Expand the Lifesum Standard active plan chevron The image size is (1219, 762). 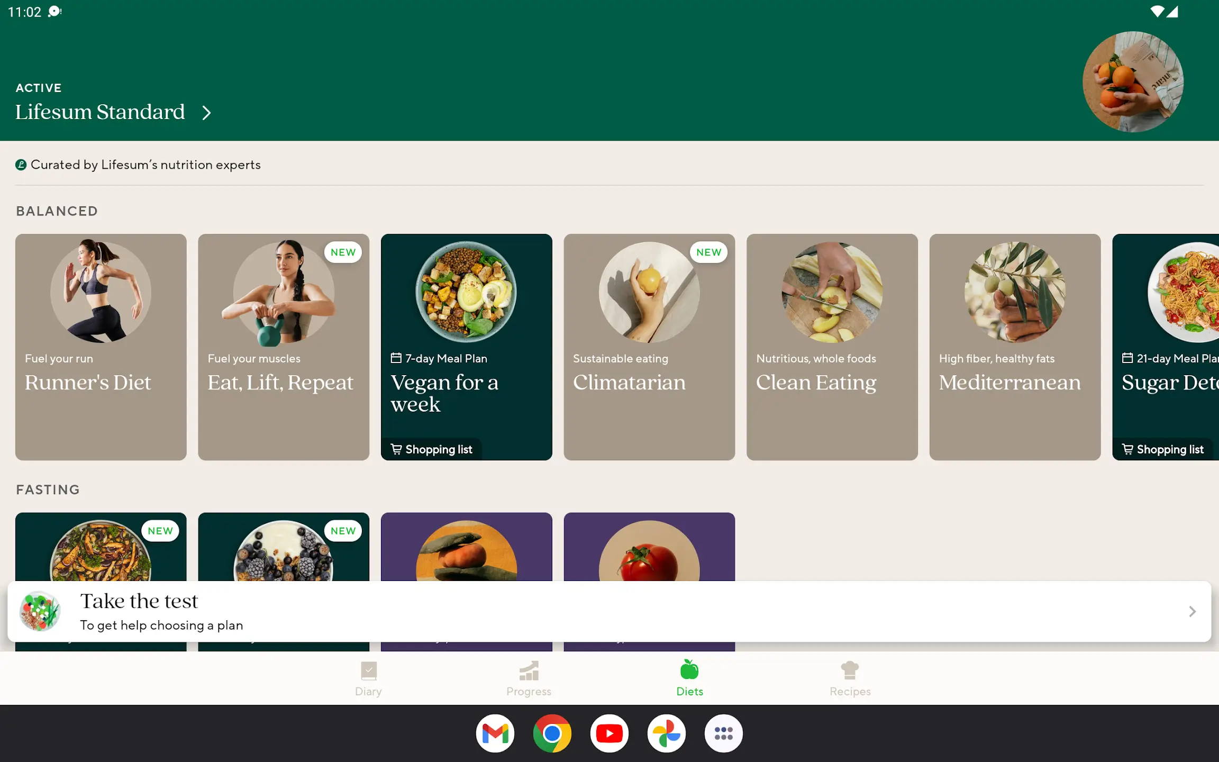point(207,113)
